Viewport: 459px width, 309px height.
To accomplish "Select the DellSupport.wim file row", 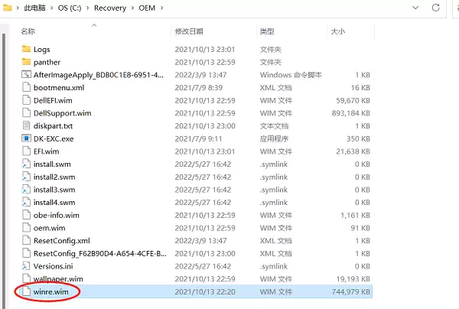I will (196, 113).
